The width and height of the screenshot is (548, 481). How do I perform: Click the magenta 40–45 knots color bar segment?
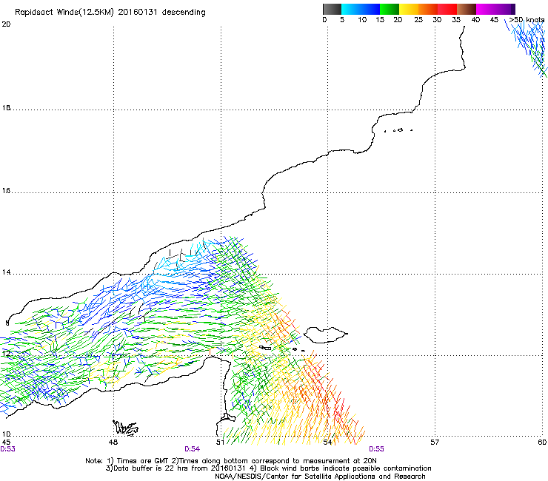click(486, 9)
